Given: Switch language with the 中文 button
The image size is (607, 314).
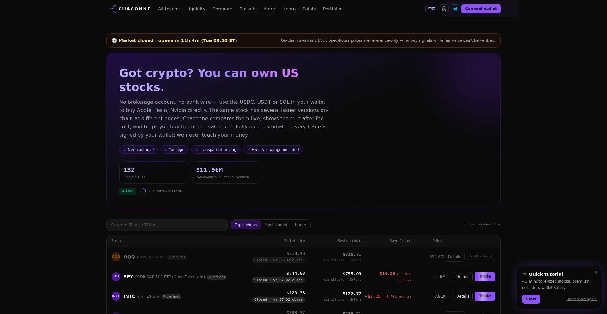Looking at the screenshot, I should click(x=432, y=9).
